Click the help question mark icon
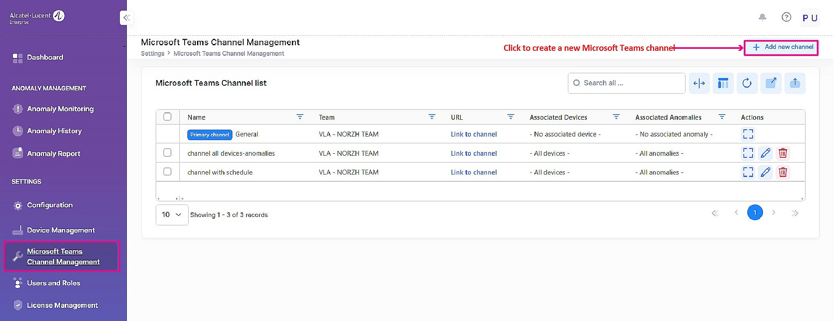The image size is (834, 321). tap(786, 17)
